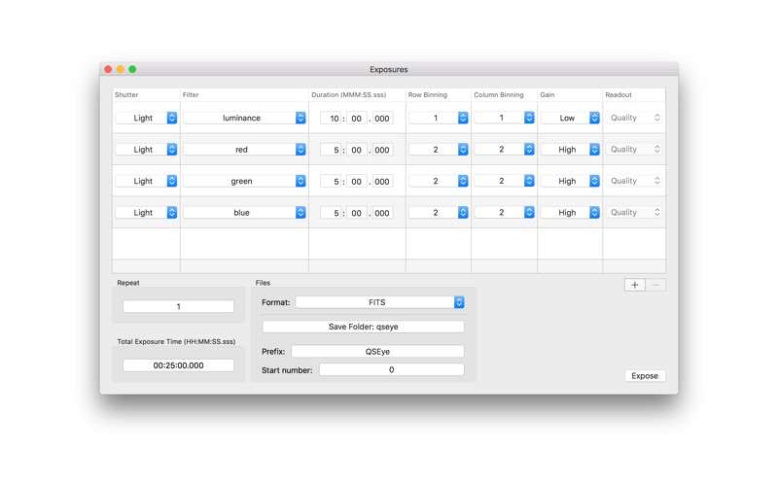Open Gain dropdown set to Low
The width and height of the screenshot is (778, 486).
click(570, 118)
